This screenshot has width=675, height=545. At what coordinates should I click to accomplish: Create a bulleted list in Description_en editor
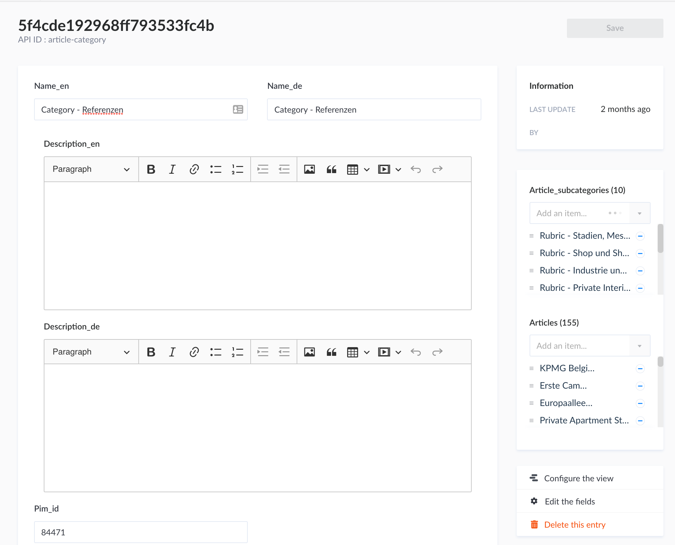(x=216, y=169)
